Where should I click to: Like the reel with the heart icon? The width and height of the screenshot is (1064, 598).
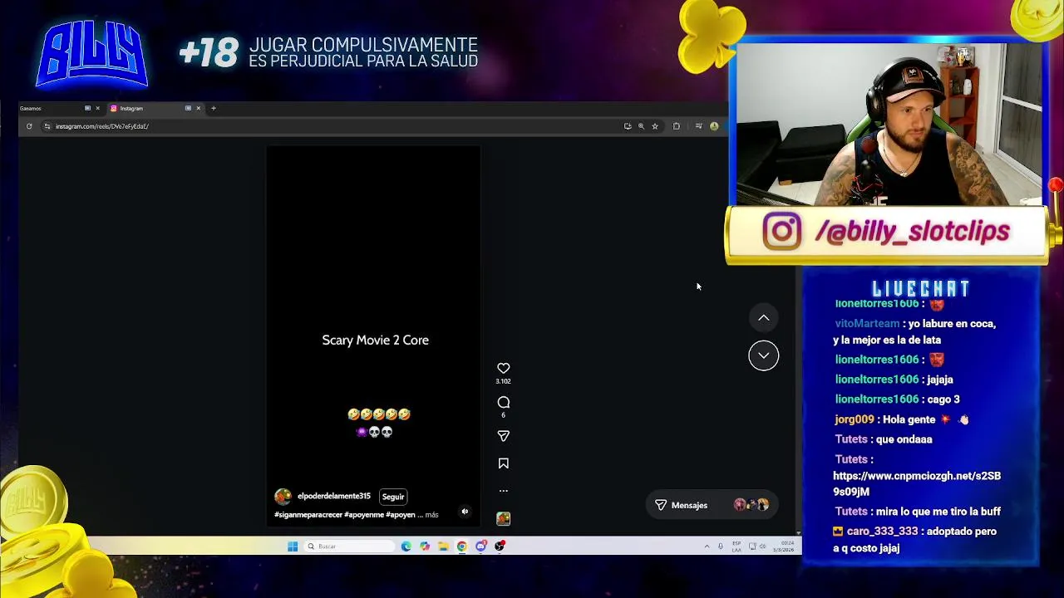503,368
